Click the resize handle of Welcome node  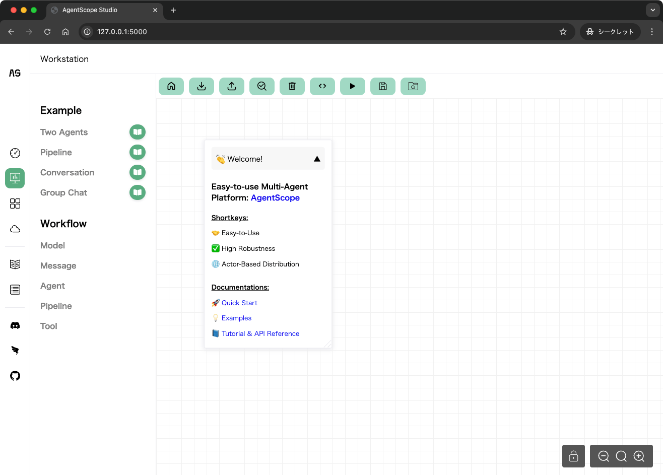tap(327, 344)
